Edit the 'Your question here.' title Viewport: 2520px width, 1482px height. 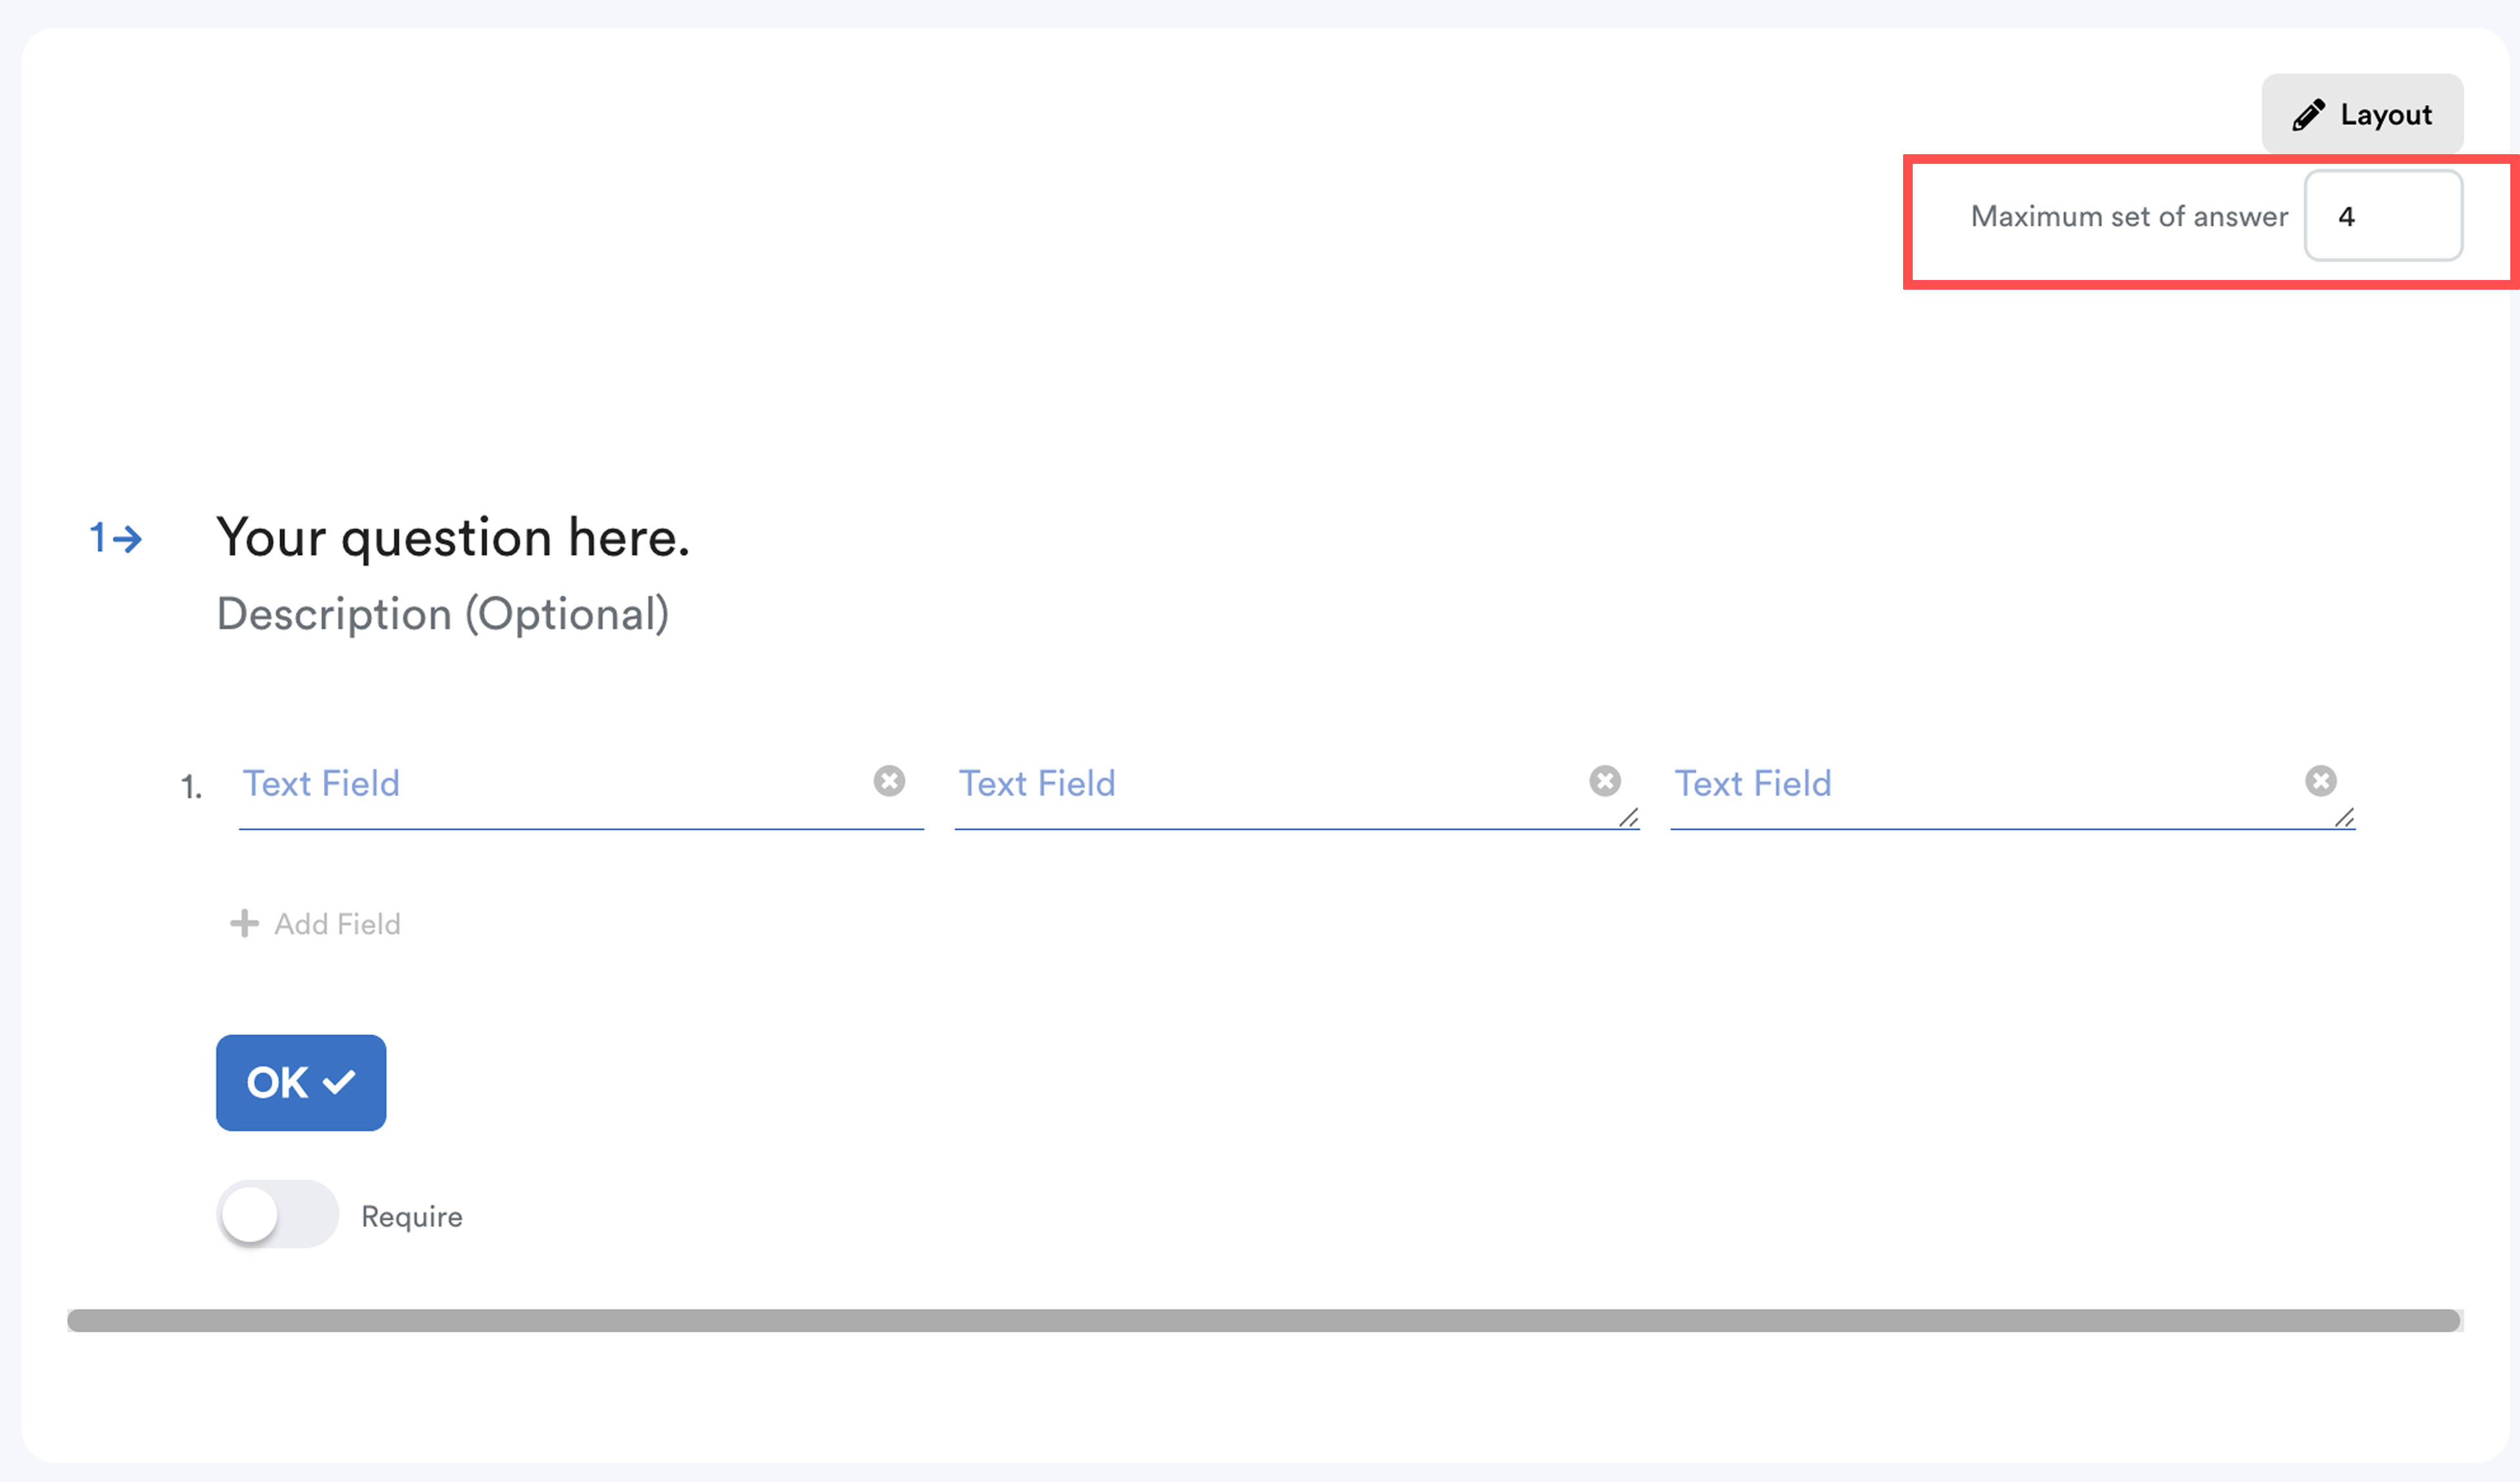point(453,538)
